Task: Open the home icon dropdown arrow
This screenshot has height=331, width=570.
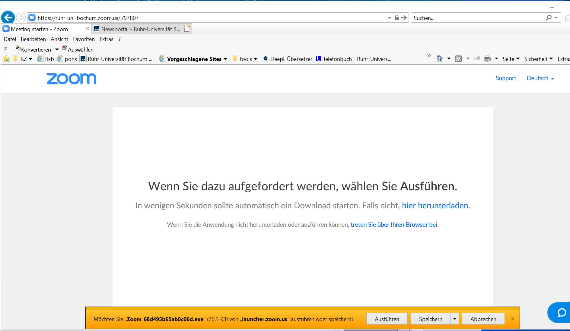Action: pos(449,58)
